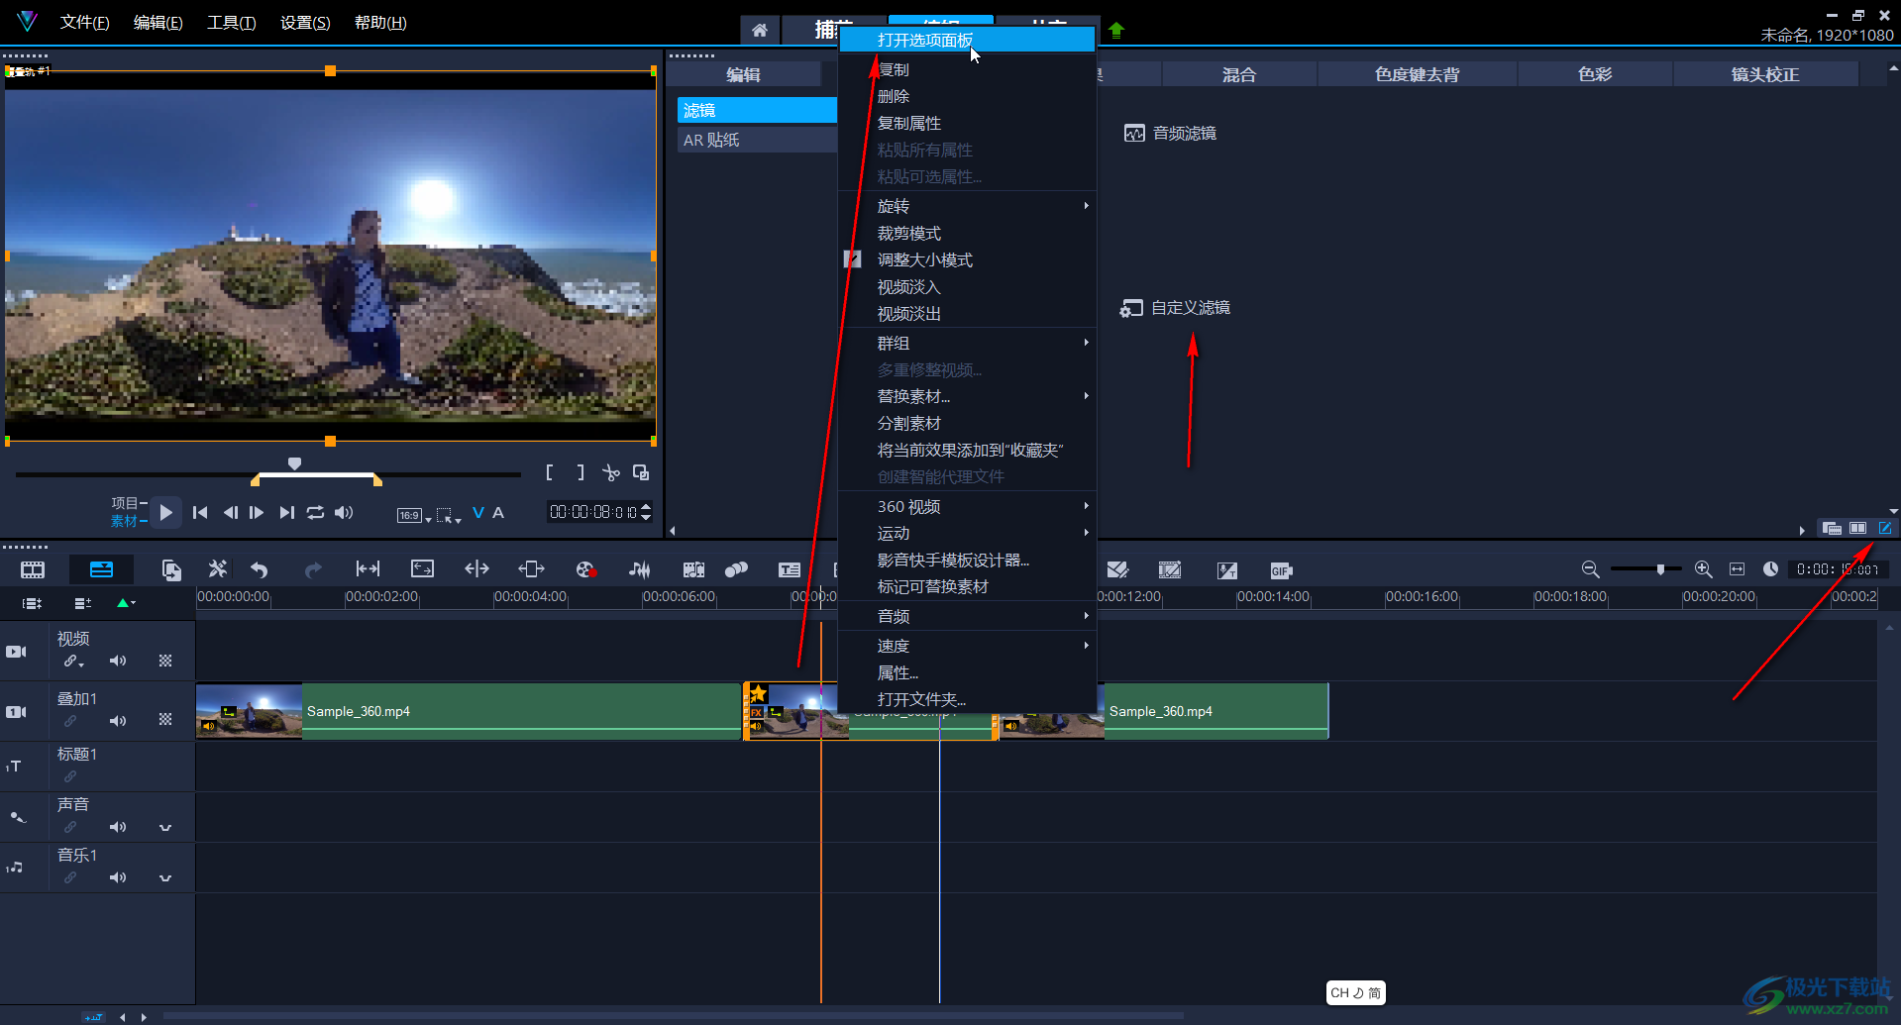Click the scissors split clip icon
This screenshot has width=1901, height=1025.
pos(611,473)
